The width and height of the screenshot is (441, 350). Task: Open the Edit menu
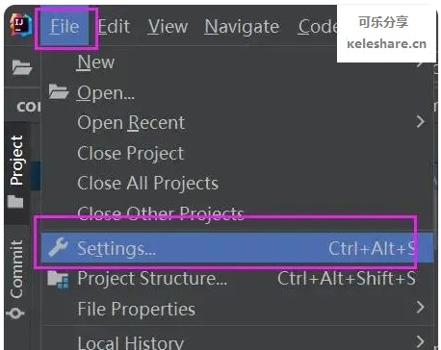(114, 27)
